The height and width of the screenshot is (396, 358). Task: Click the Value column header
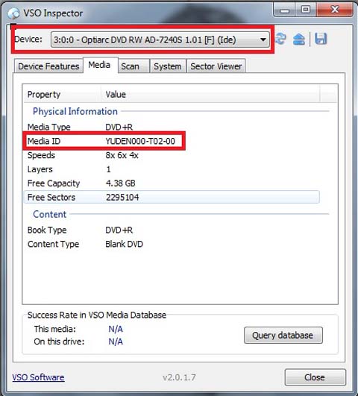(210, 95)
